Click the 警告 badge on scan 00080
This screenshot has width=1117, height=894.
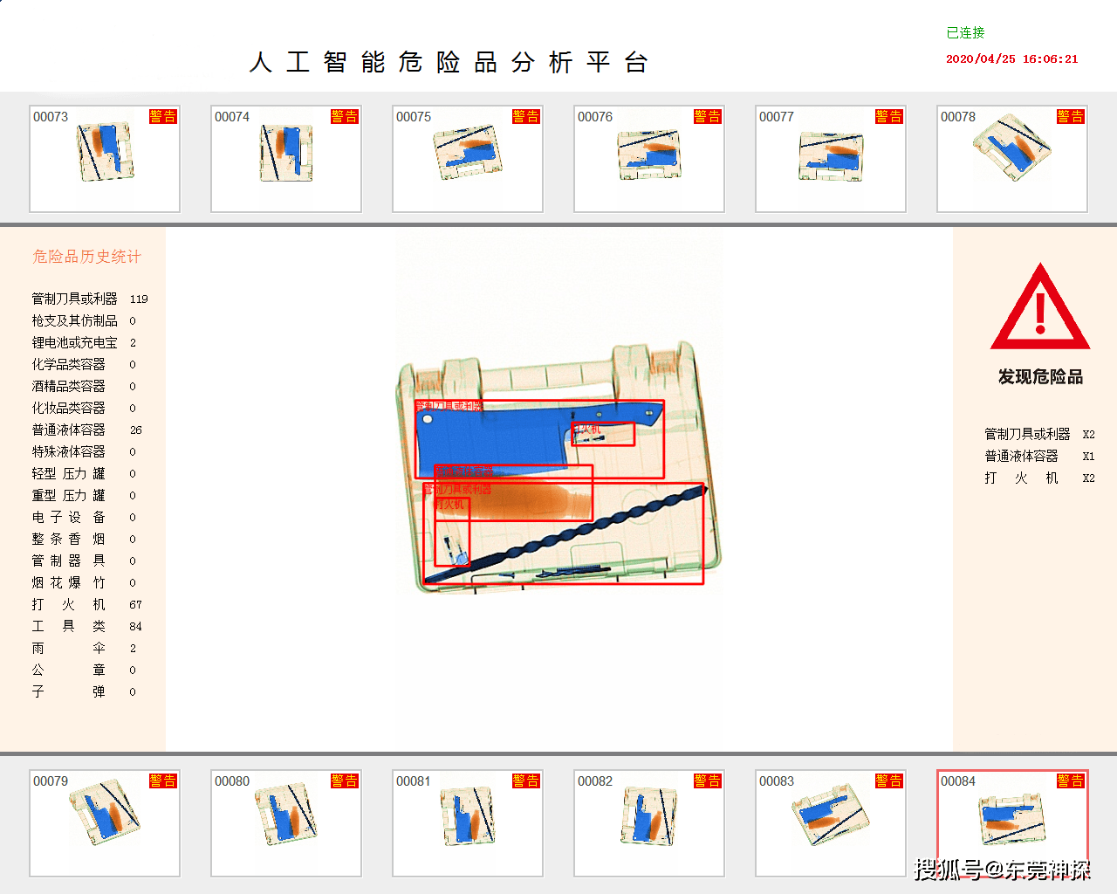point(345,781)
